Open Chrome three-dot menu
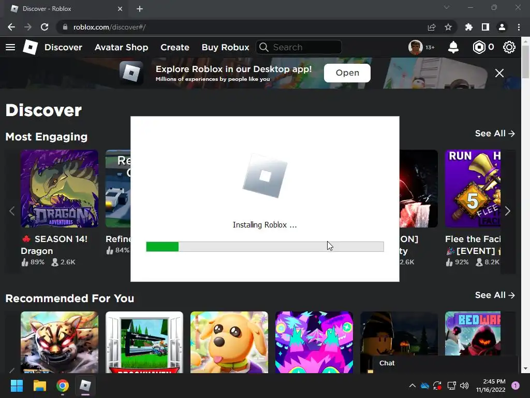Screen dimensions: 530x398 click(519, 27)
